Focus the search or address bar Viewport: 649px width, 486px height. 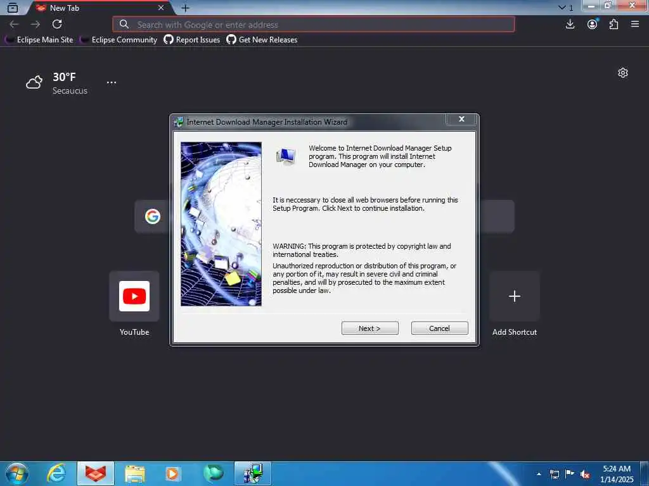pos(313,25)
